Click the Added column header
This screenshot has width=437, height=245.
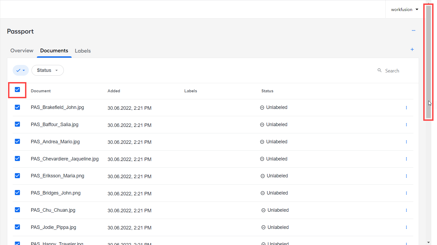click(x=114, y=91)
